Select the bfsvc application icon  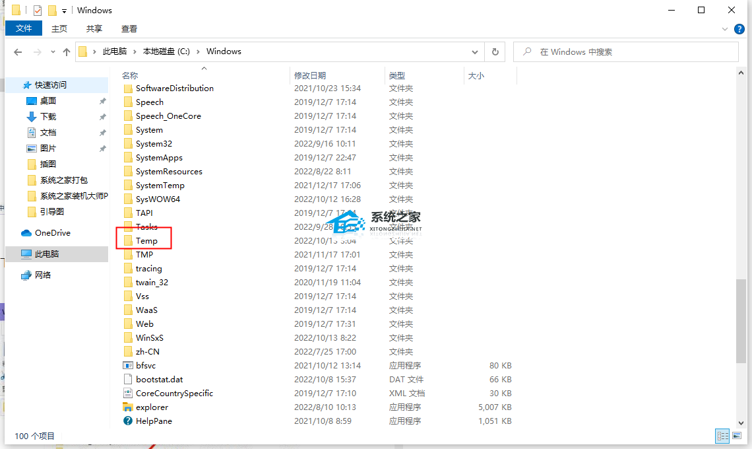tap(128, 365)
